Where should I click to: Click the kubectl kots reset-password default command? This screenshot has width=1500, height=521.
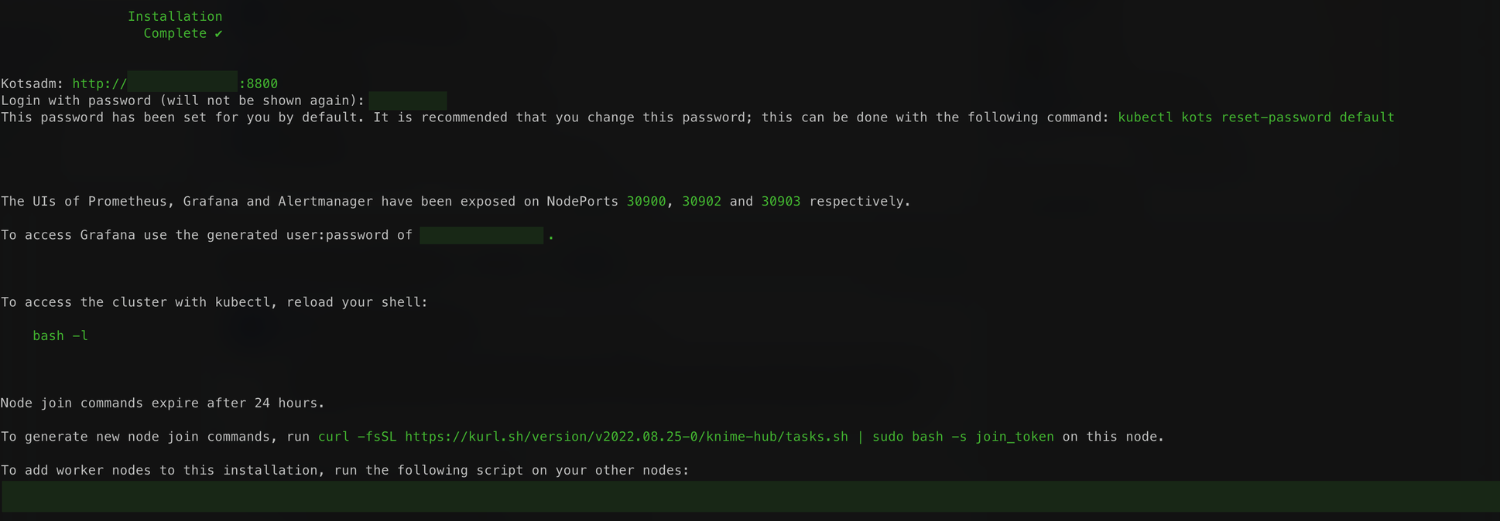click(x=1255, y=117)
